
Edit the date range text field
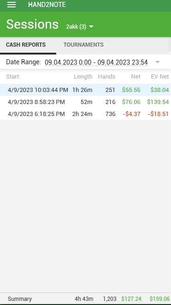coord(96,62)
